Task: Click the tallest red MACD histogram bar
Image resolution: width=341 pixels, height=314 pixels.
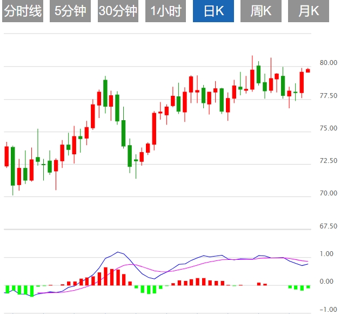Action: 106,276
